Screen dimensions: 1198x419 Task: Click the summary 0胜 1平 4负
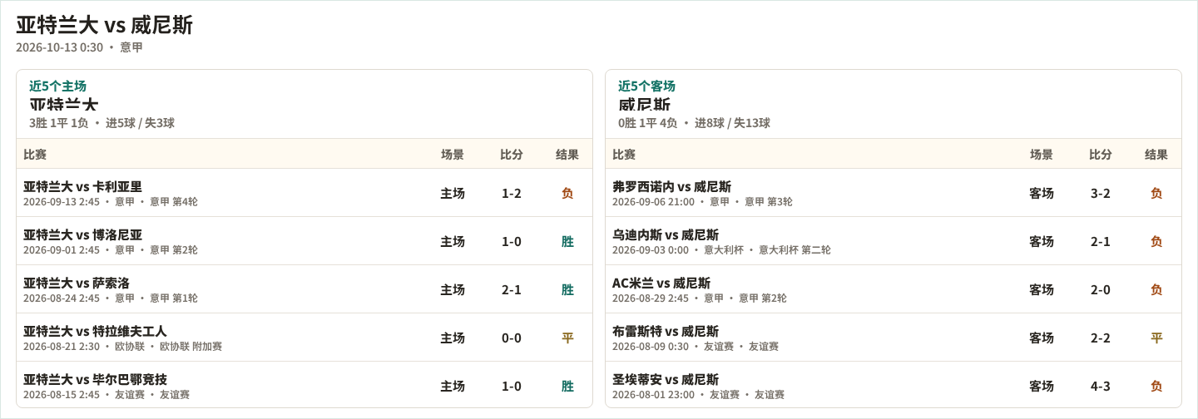pyautogui.click(x=648, y=123)
